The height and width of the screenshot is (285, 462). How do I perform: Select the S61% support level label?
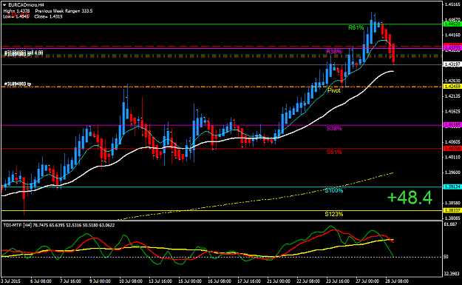pos(334,152)
